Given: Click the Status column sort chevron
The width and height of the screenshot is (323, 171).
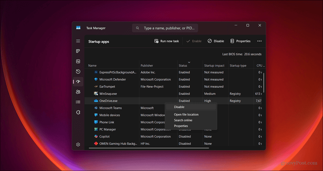Looking at the screenshot, I should click(x=189, y=62).
